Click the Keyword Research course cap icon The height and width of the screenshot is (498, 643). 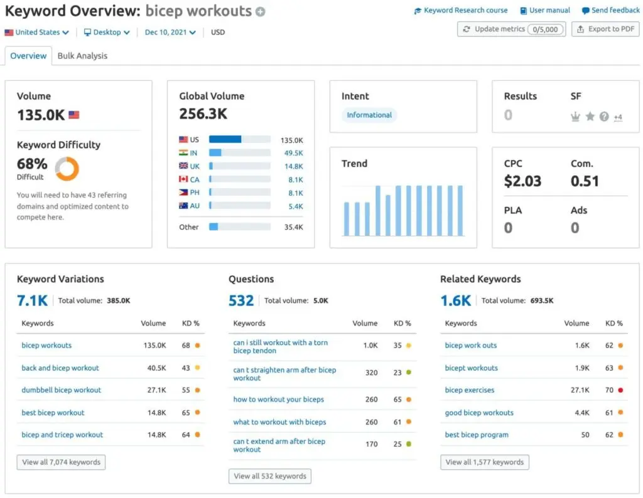pos(418,11)
